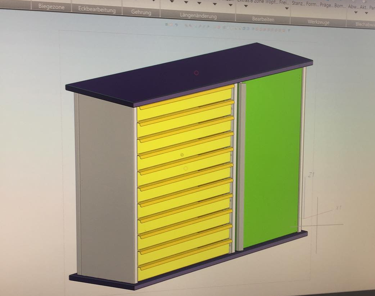Expand dropdown arrow below Abw...

click(356, 13)
